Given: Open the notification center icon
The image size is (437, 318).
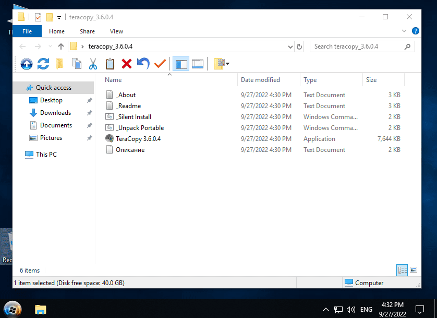Looking at the screenshot, I should point(419,309).
